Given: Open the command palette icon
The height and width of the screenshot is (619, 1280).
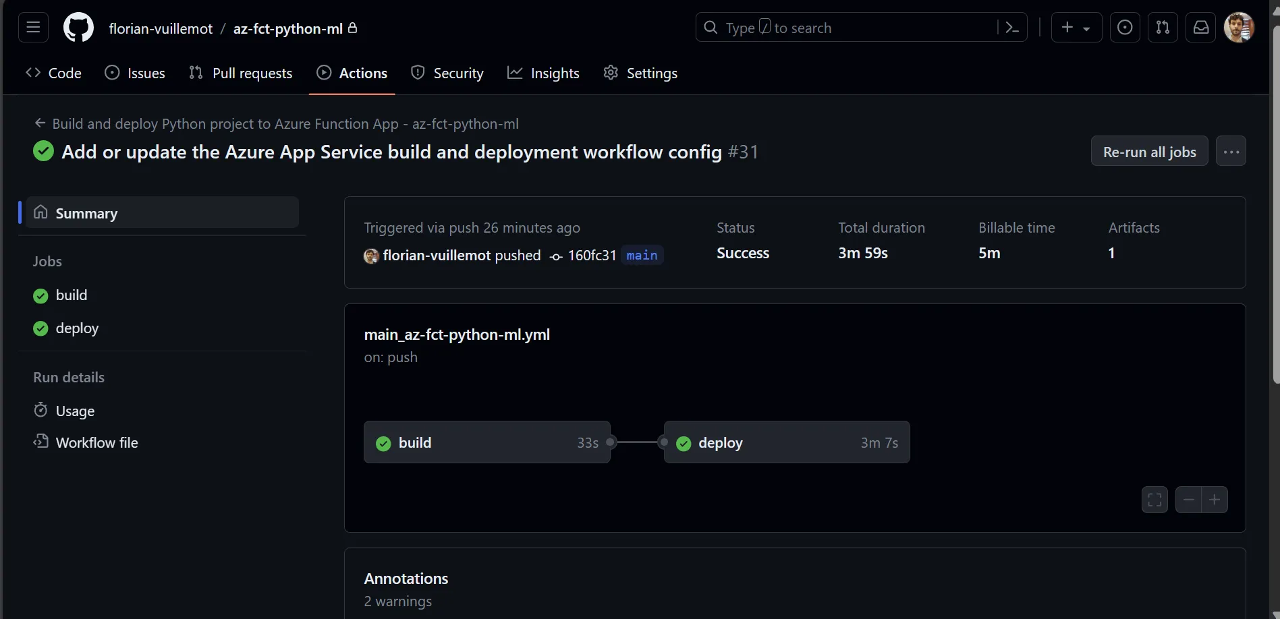Looking at the screenshot, I should click(1012, 28).
